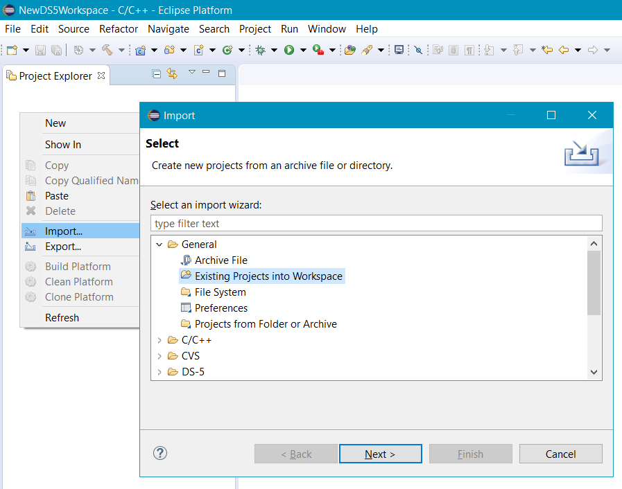Open the Debug icon dropdown arrow
Screen dimensions: 622x489
274,50
